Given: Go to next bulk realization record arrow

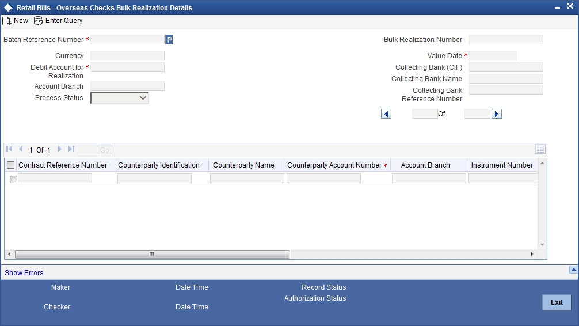Looking at the screenshot, I should (x=496, y=114).
